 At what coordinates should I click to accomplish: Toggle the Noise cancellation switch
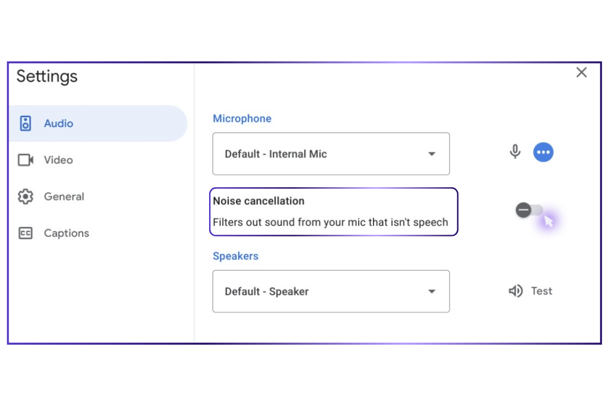[x=529, y=210]
